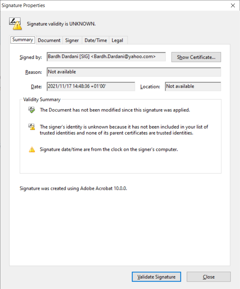
Task: Click 'Signature was created using Adobe Acrobat' text
Action: [x=73, y=188]
